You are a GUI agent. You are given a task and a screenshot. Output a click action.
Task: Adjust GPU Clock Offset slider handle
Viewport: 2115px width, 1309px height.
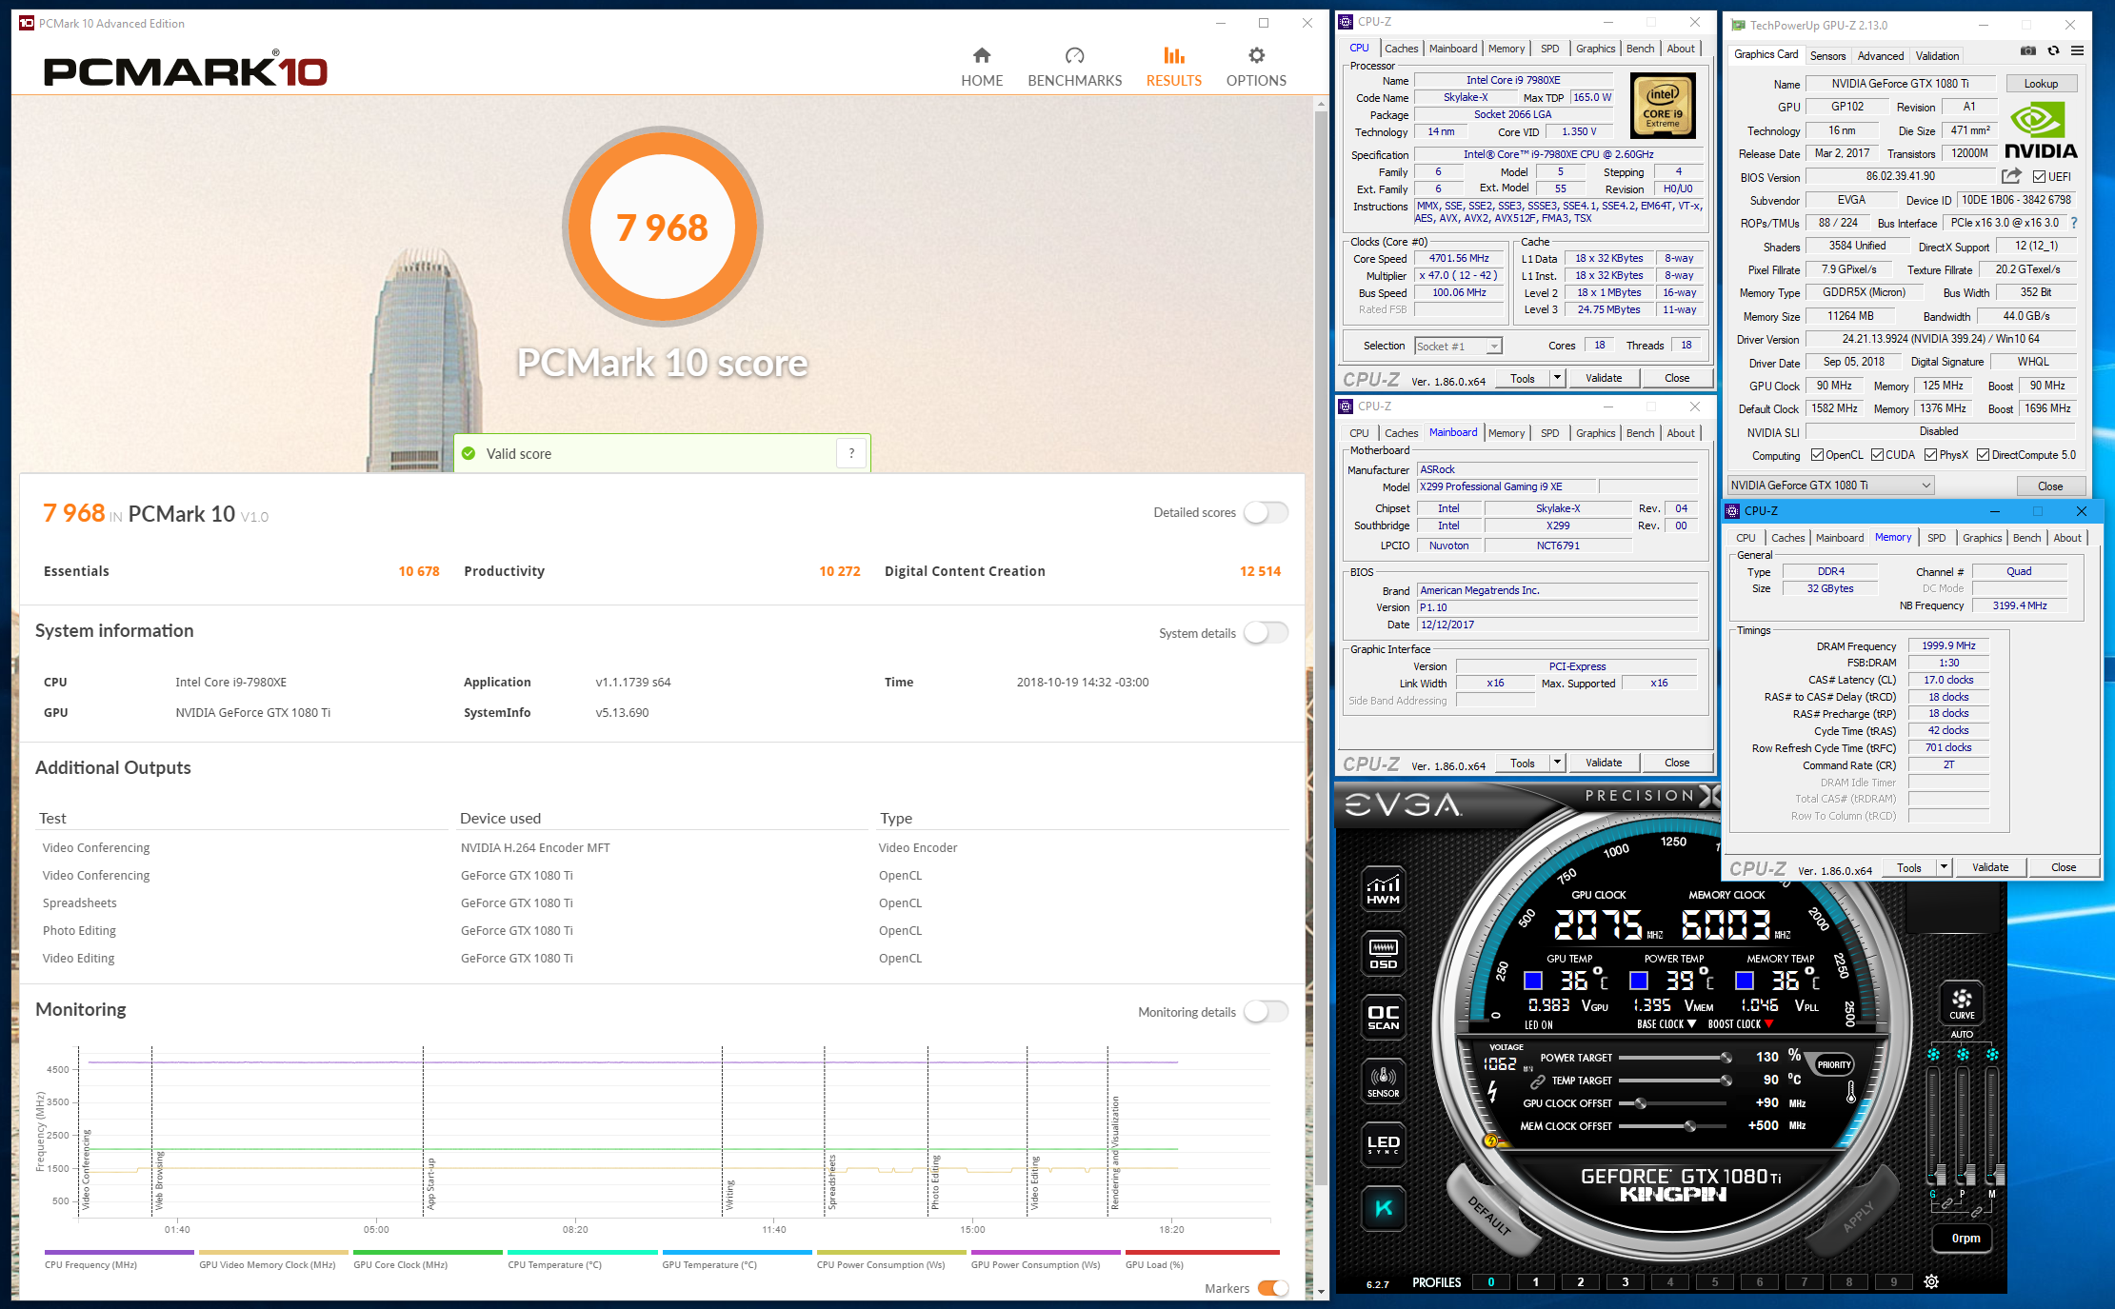click(1640, 1103)
